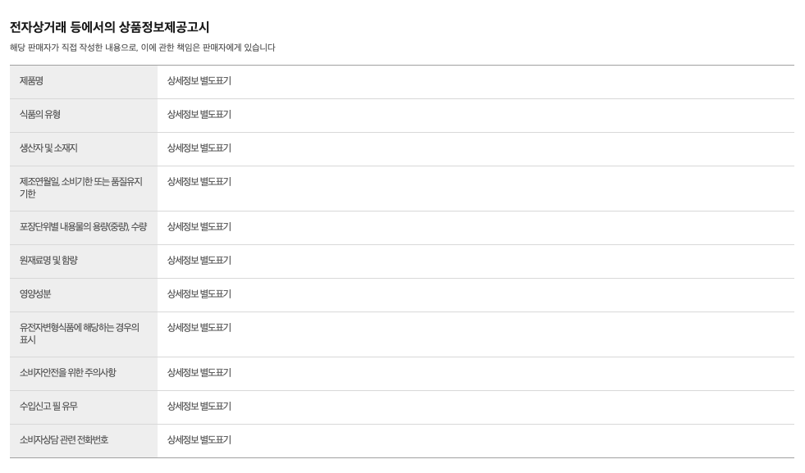This screenshot has width=805, height=473.
Task: Click the 상세정보 별도표기 value beside 영양성분
Action: (199, 294)
